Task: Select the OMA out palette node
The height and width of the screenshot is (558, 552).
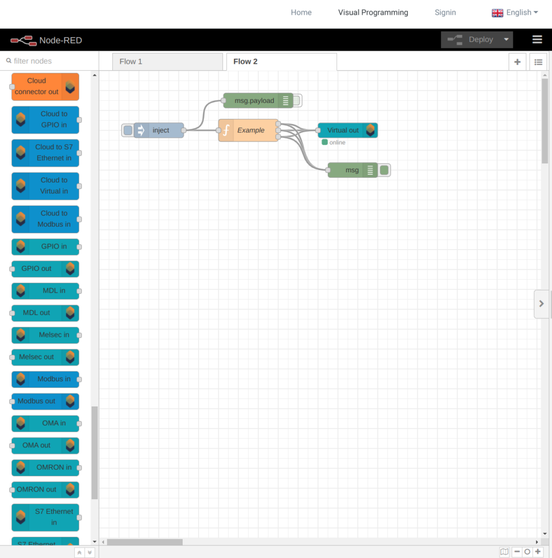Action: pos(45,445)
